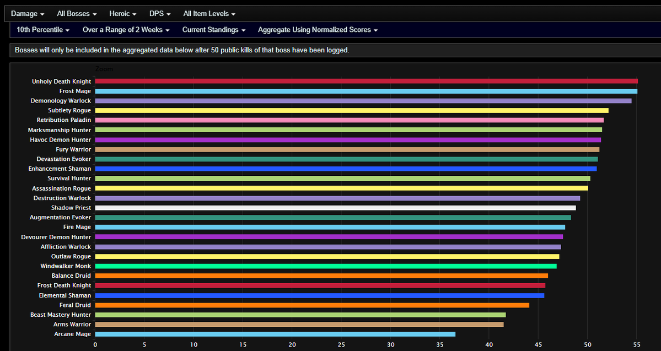661x351 pixels.
Task: Select the Enhancement Shaman blue bar
Action: point(346,169)
